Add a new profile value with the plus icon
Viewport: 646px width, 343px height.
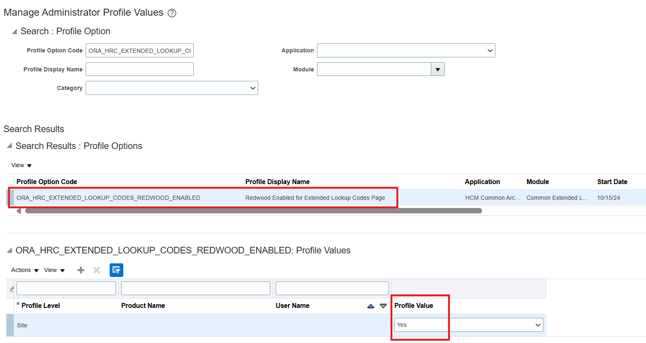80,270
